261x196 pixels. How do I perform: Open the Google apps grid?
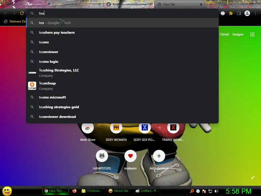pyautogui.click(x=252, y=34)
